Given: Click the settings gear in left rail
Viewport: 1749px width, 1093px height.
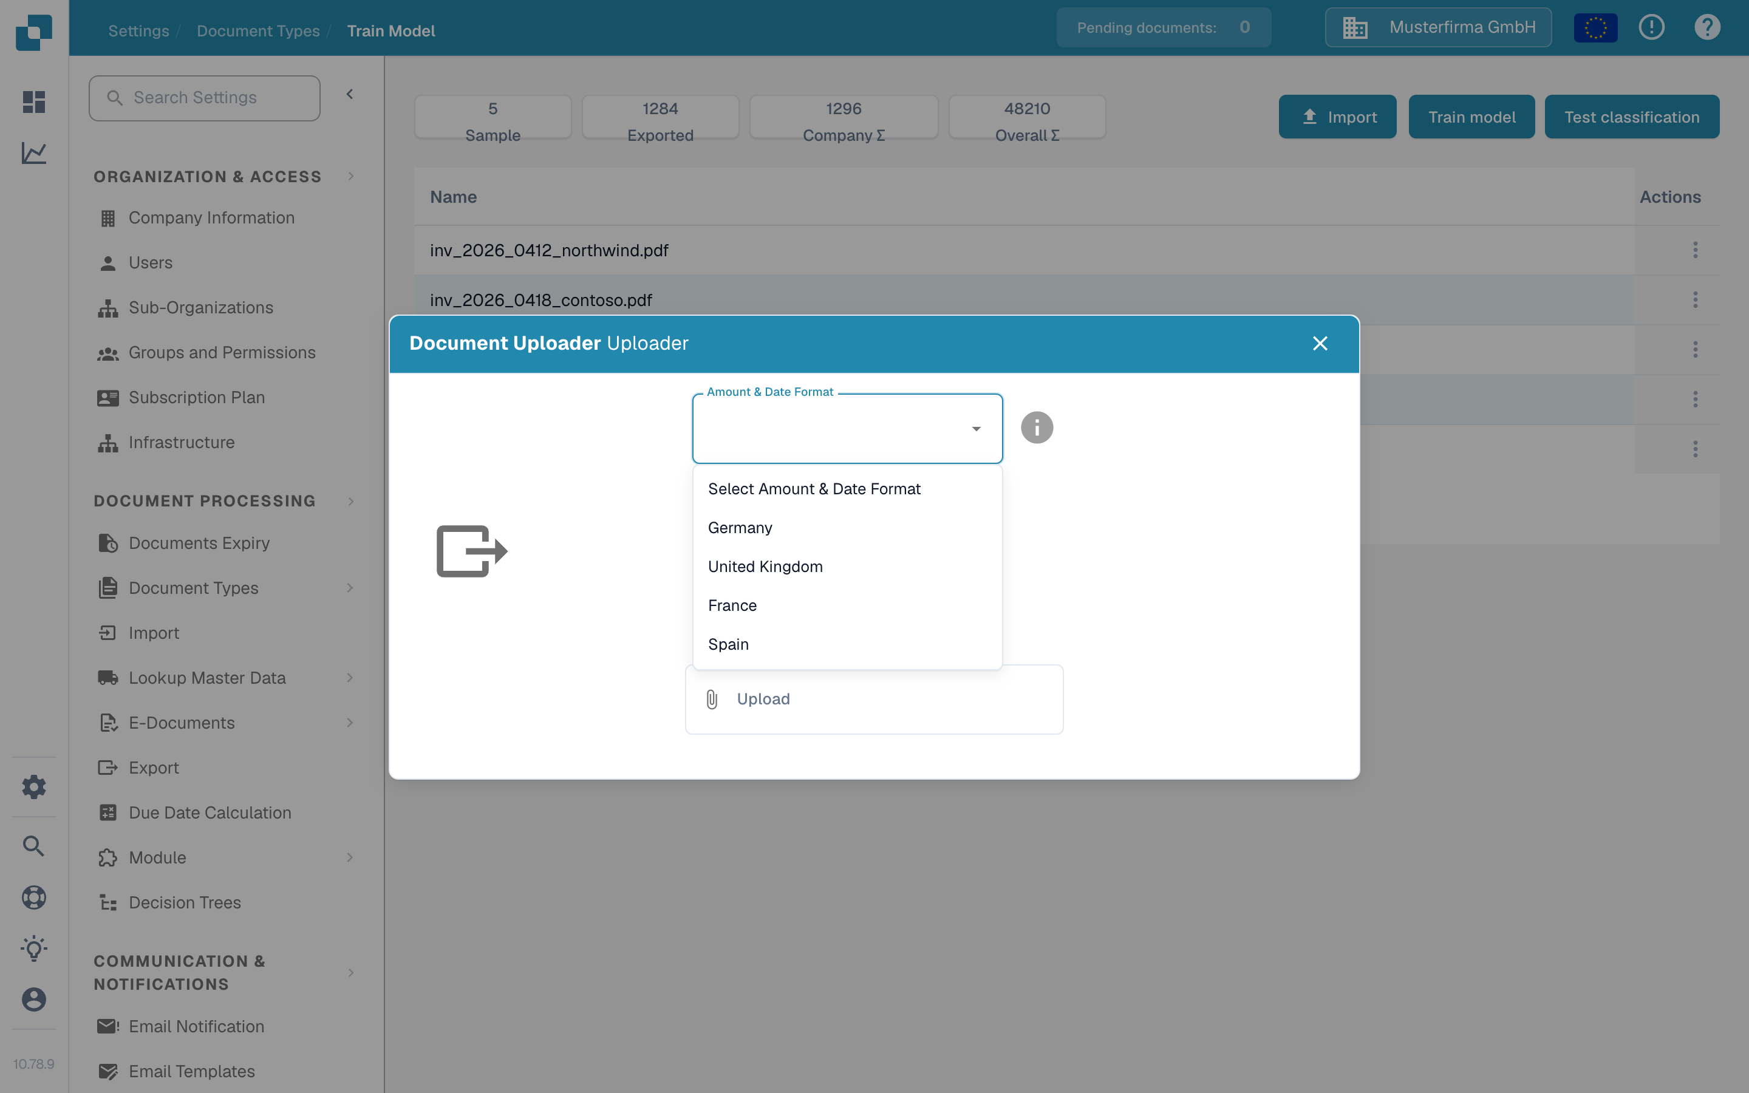Looking at the screenshot, I should click(x=34, y=786).
